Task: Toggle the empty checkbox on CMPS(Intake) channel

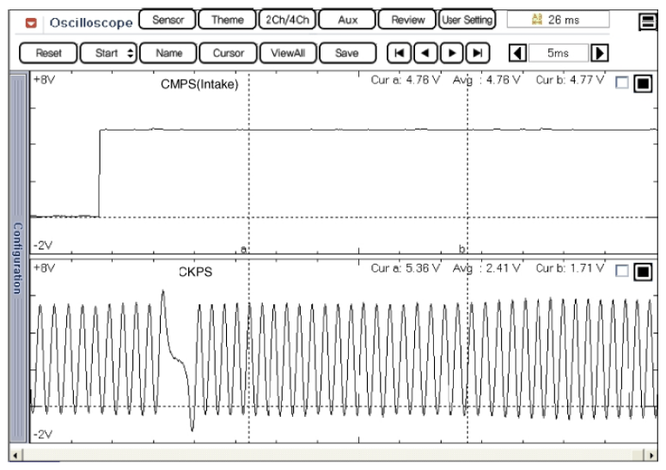Action: [x=624, y=82]
